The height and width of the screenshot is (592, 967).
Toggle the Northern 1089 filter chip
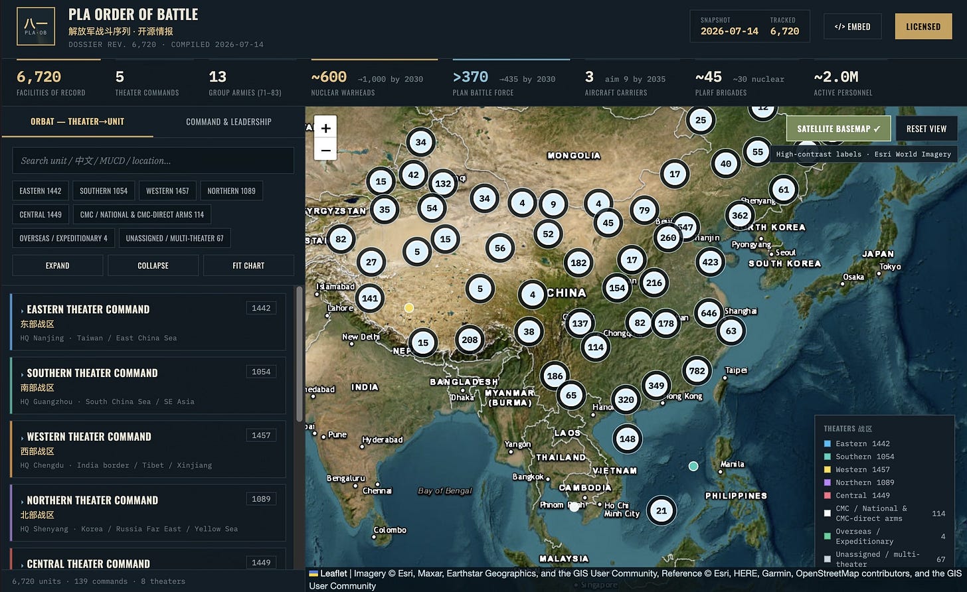pos(231,191)
